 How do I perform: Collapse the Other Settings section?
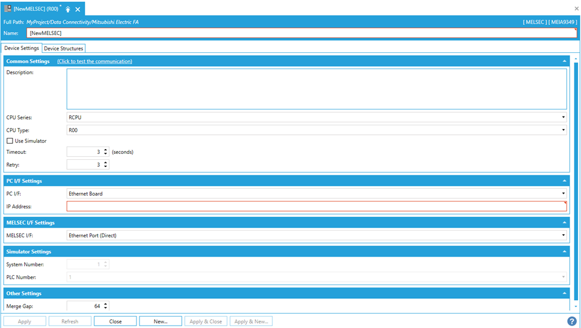(x=564, y=294)
